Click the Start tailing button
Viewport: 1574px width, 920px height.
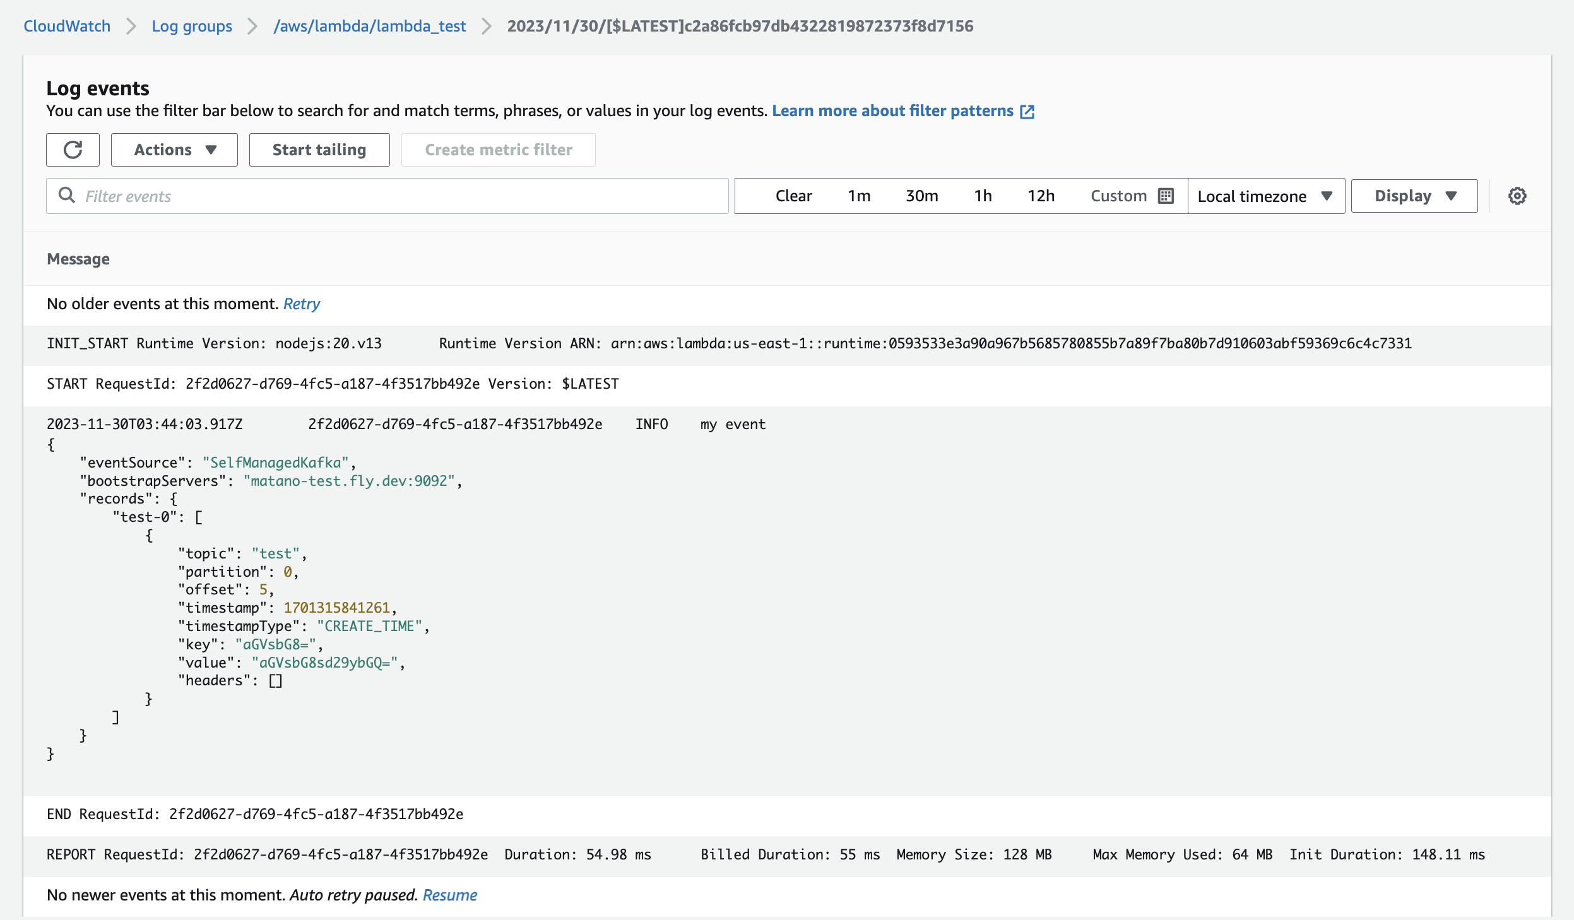319,150
